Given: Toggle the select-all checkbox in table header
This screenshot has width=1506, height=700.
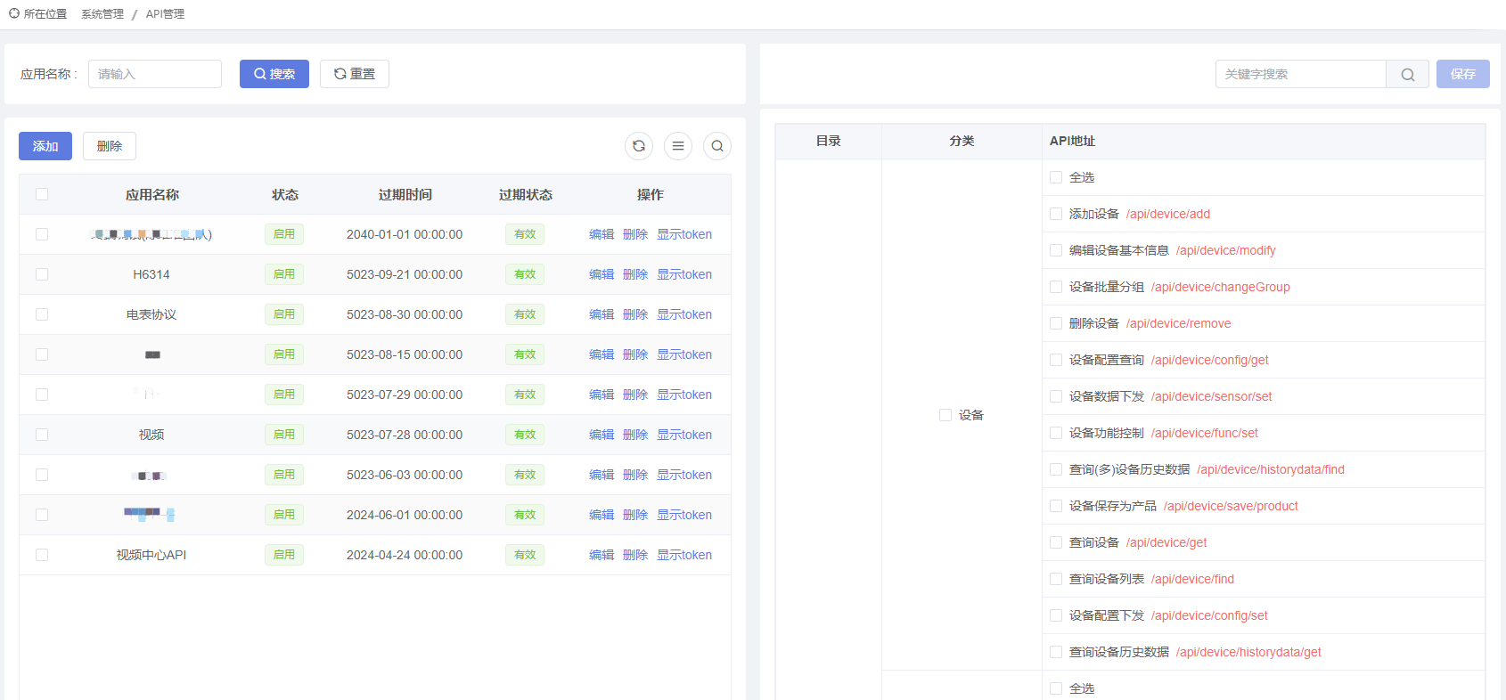Looking at the screenshot, I should (x=42, y=194).
